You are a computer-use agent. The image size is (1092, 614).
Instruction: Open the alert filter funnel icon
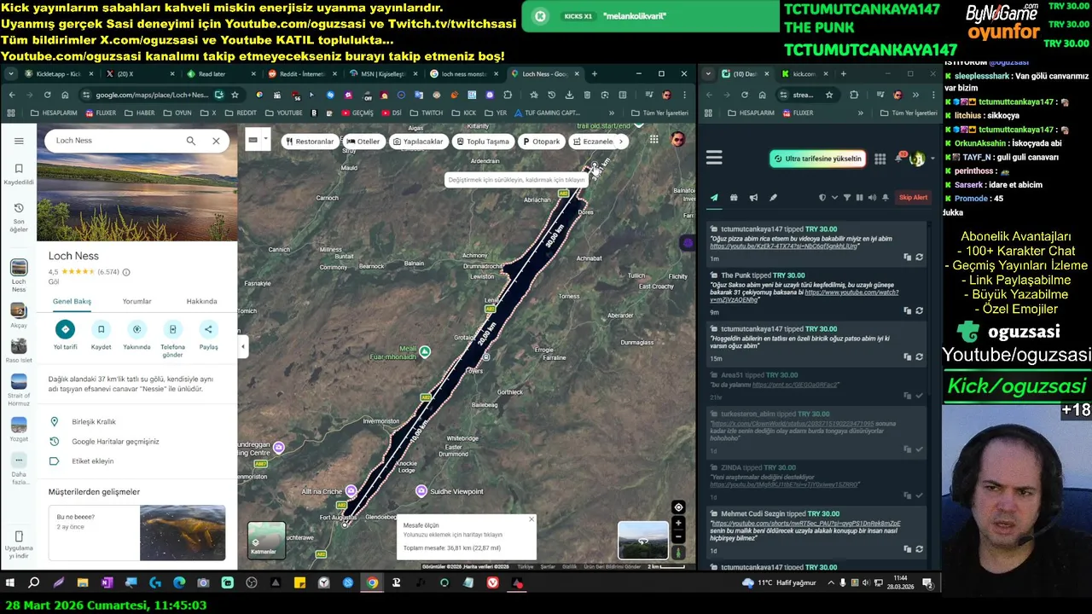847,198
